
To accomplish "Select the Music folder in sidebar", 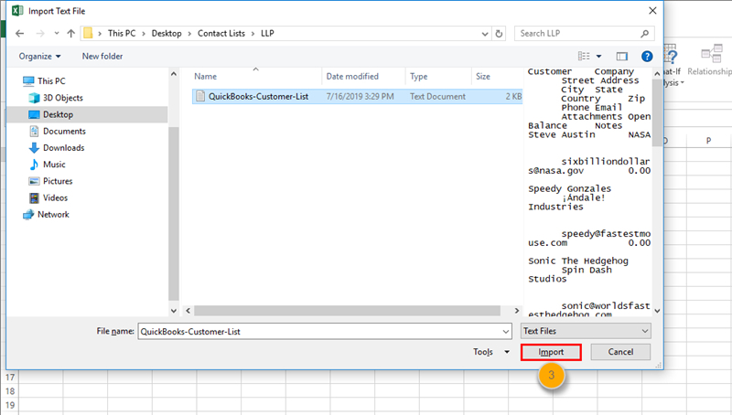I will tap(54, 165).
